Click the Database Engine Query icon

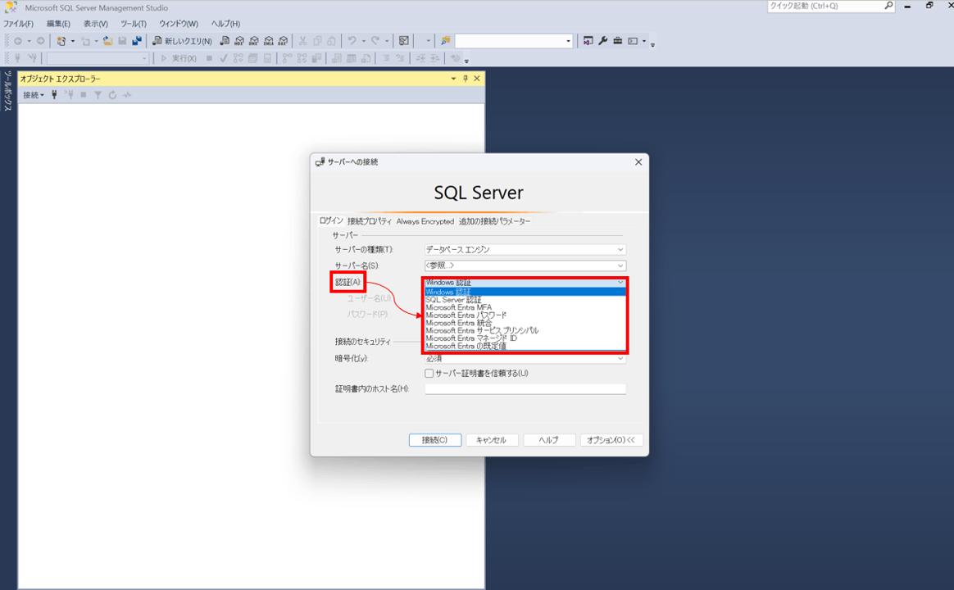(225, 41)
